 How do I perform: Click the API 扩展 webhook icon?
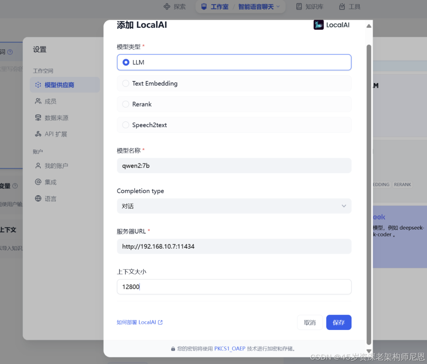[x=38, y=134]
